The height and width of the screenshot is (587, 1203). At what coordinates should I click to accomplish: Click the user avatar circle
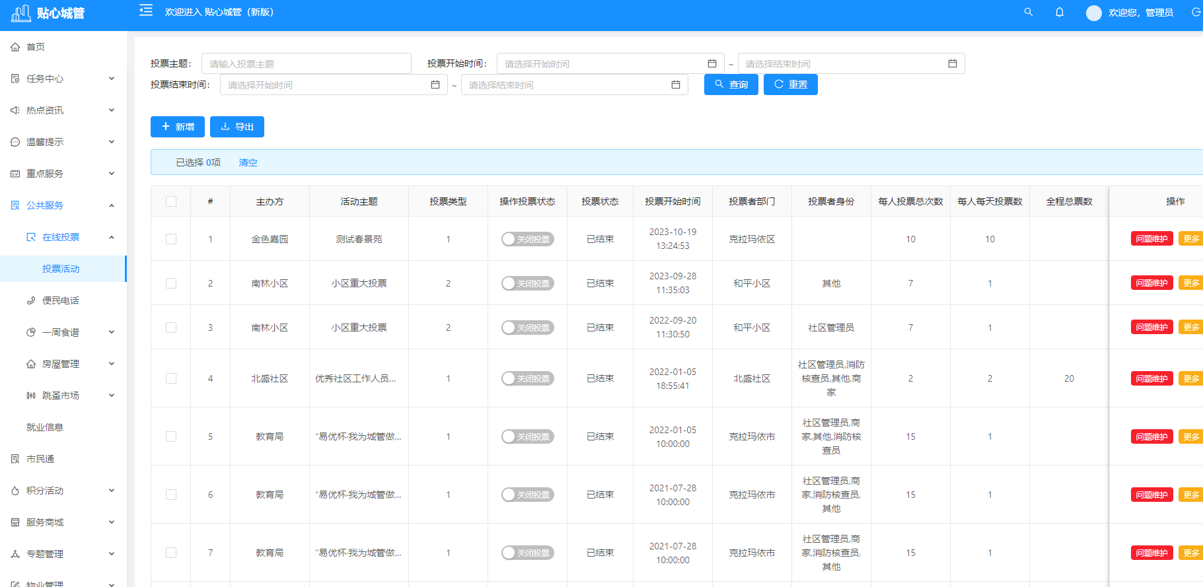click(1094, 13)
